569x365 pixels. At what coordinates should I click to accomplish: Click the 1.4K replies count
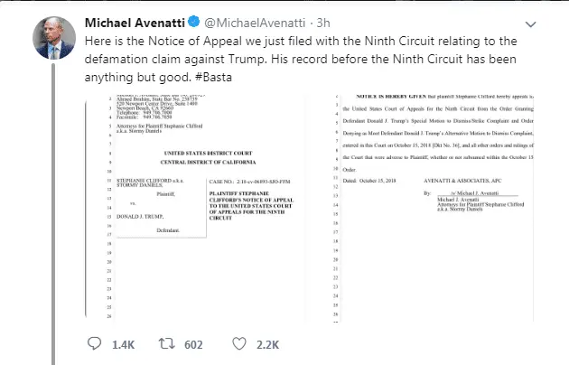click(x=125, y=344)
